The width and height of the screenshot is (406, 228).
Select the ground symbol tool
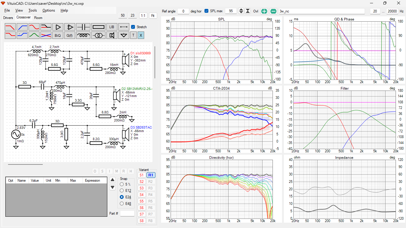click(124, 35)
